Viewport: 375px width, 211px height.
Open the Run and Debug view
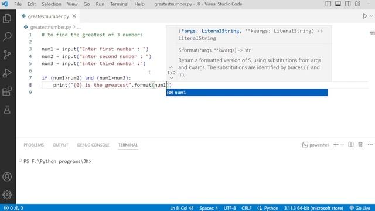(x=7, y=73)
